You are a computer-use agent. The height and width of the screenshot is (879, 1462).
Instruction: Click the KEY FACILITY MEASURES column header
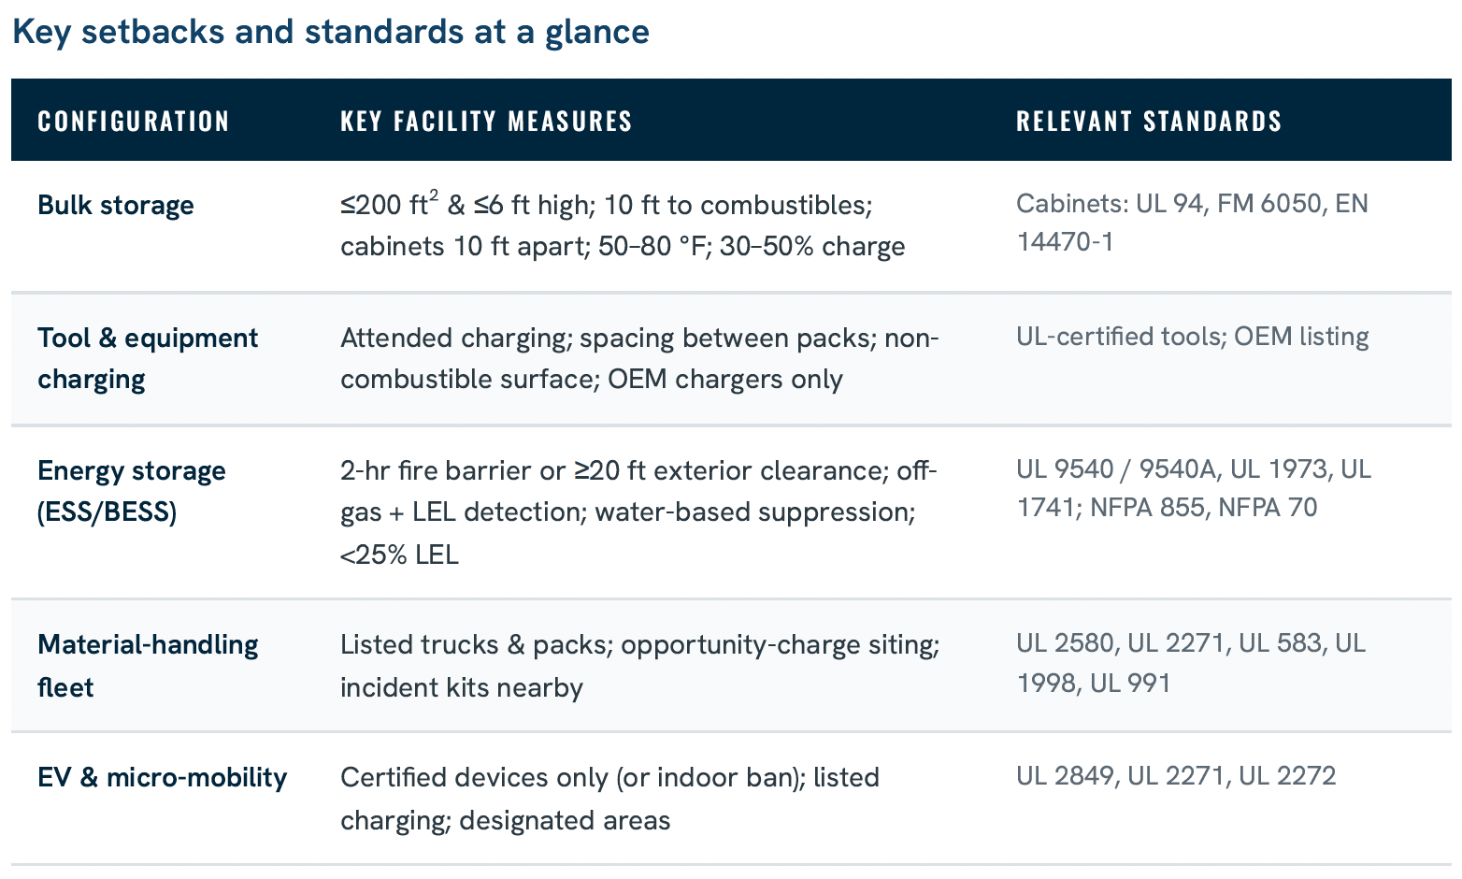point(486,122)
